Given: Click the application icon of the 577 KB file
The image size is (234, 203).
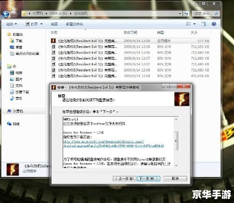Looking at the screenshot, I should (53, 41).
